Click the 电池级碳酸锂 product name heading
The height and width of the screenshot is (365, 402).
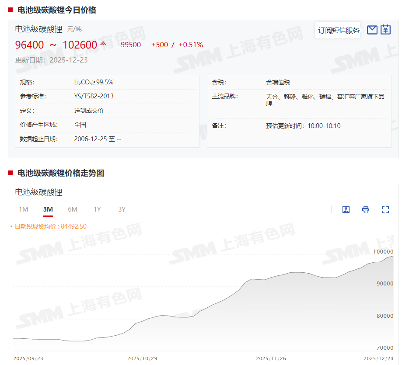[x=39, y=29]
